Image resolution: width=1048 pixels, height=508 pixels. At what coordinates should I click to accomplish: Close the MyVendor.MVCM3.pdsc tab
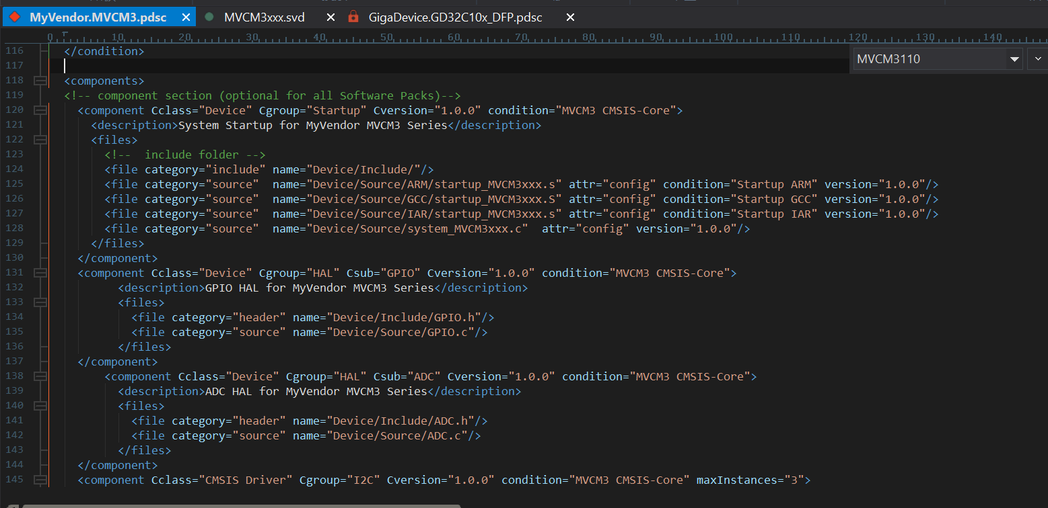click(186, 17)
